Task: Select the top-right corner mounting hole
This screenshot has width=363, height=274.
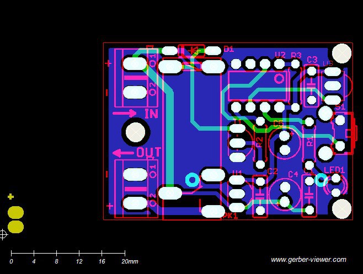Action: click(x=341, y=53)
